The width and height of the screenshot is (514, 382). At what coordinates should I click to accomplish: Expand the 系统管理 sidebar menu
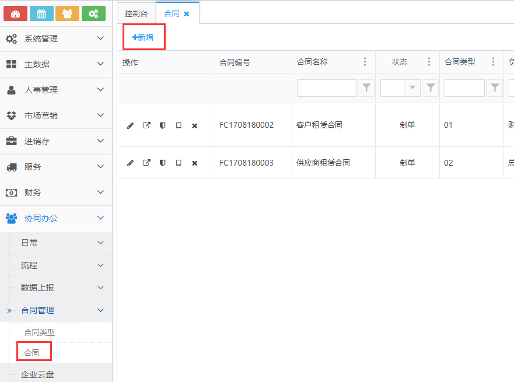coord(56,38)
